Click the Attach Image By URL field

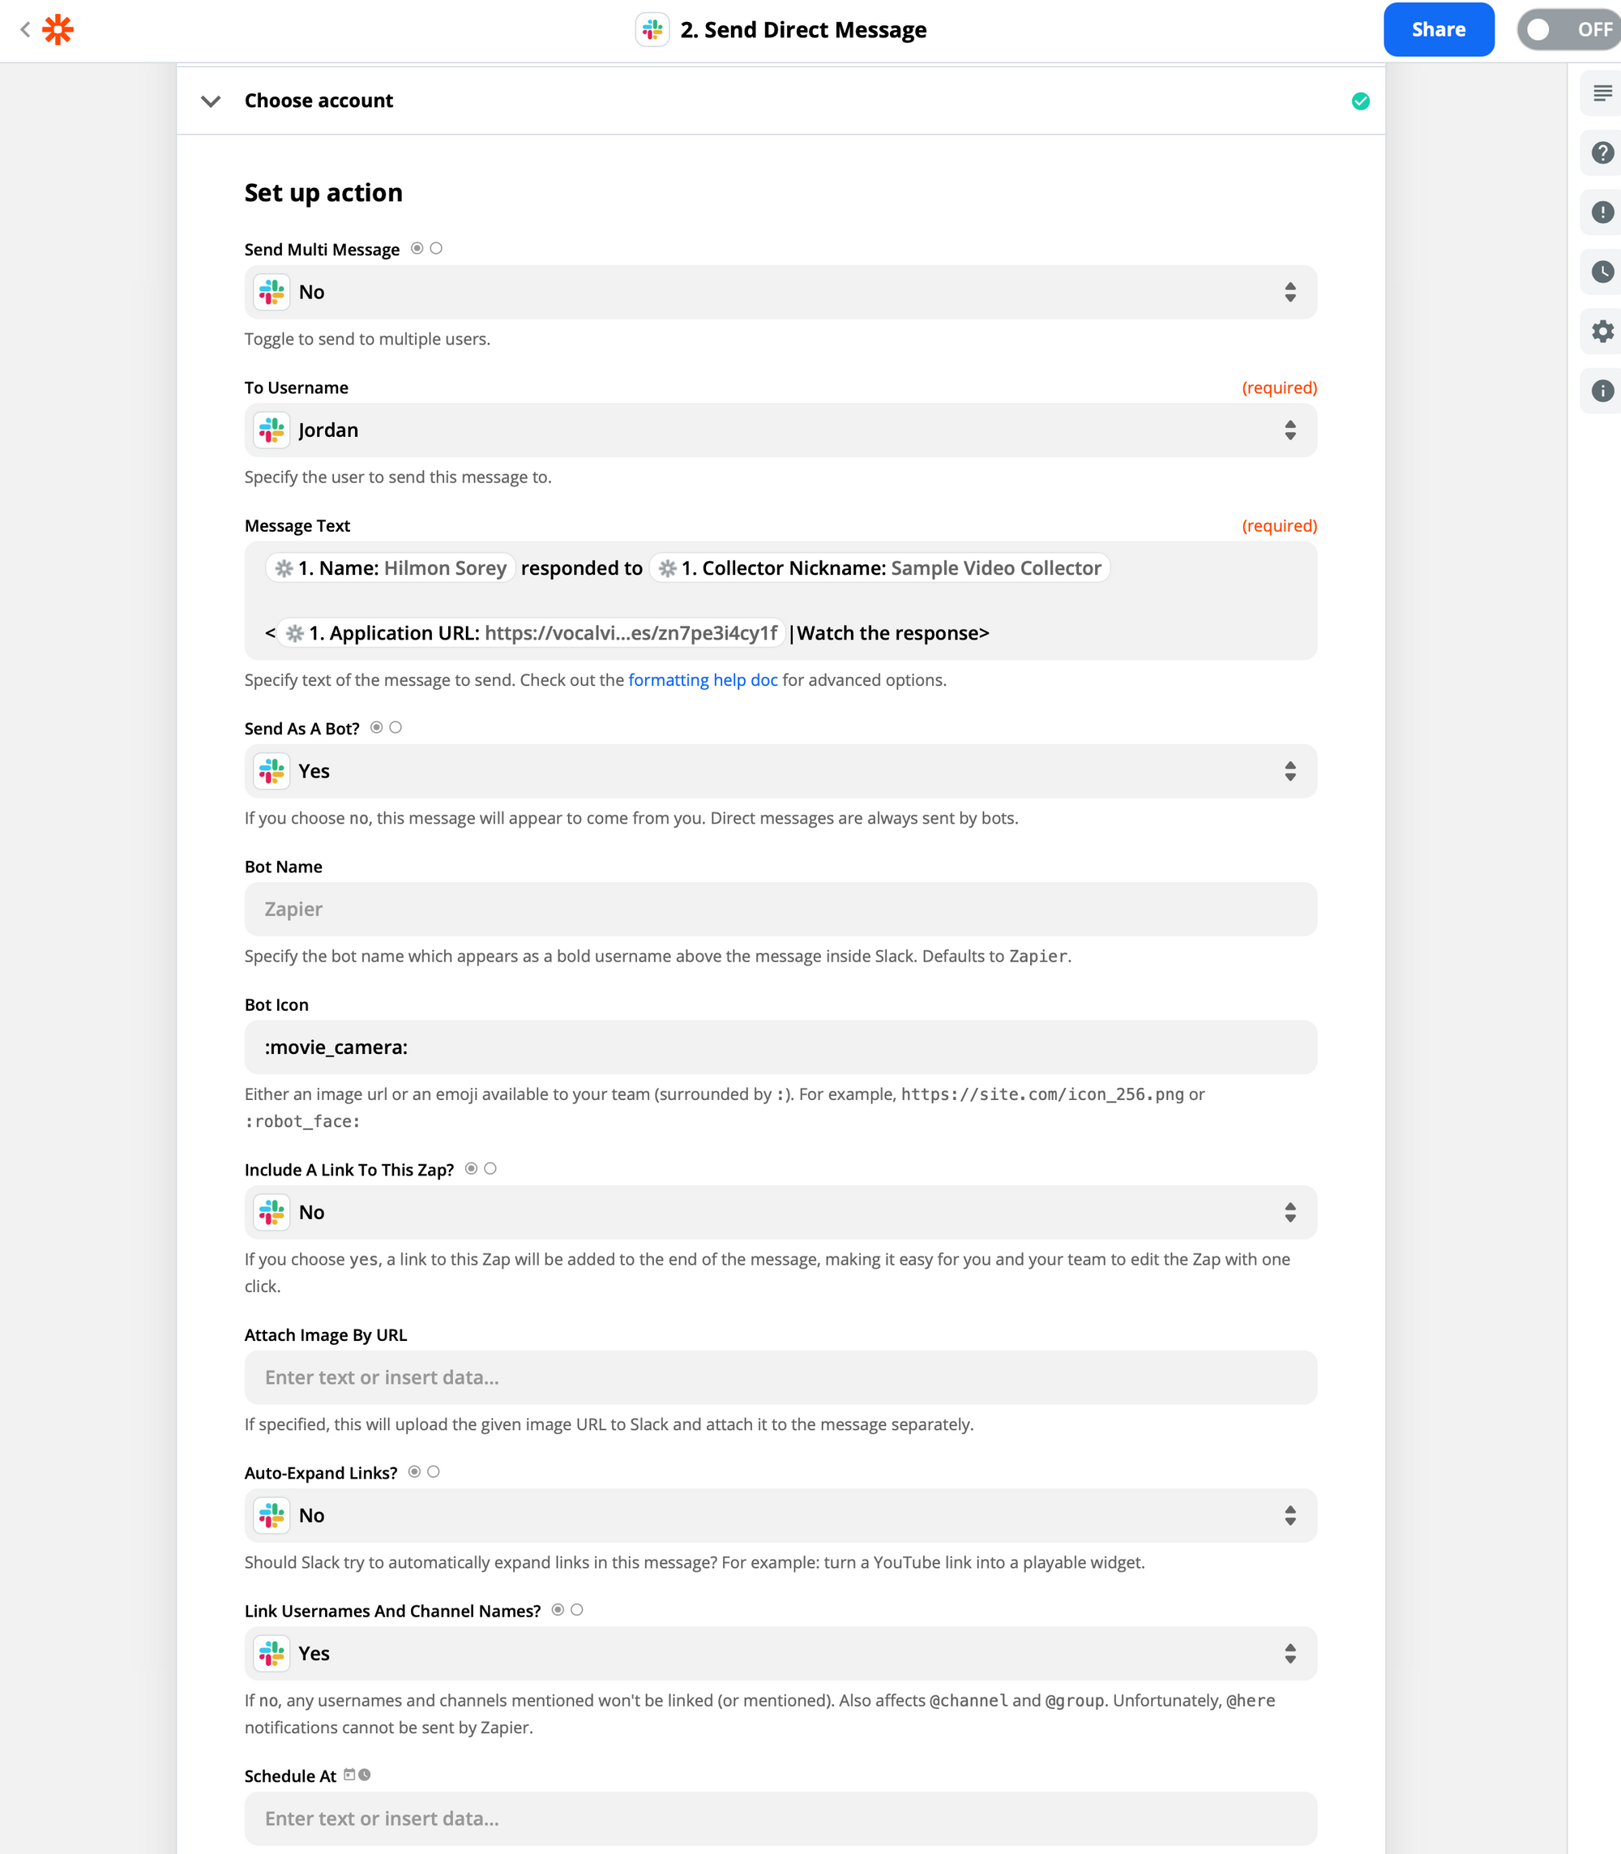coord(780,1377)
